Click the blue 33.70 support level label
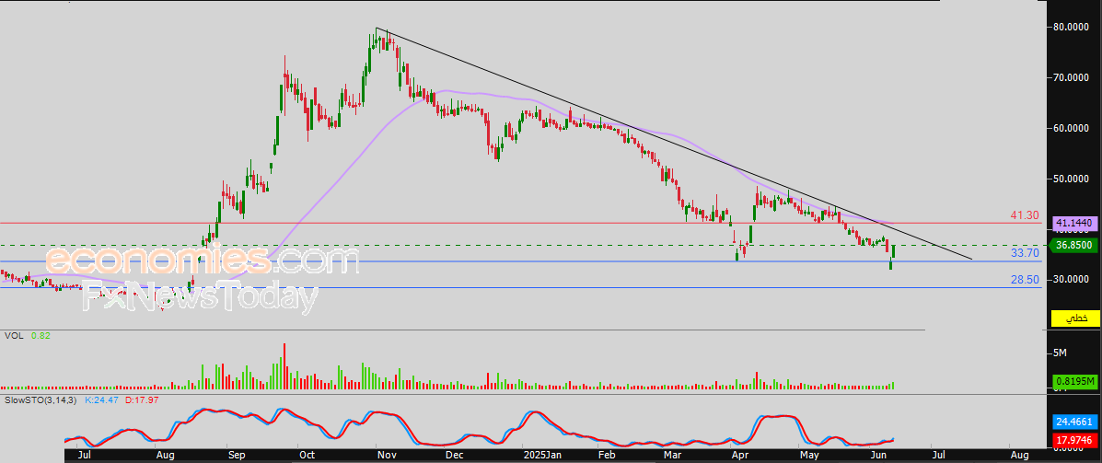The image size is (1102, 463). click(x=1025, y=253)
